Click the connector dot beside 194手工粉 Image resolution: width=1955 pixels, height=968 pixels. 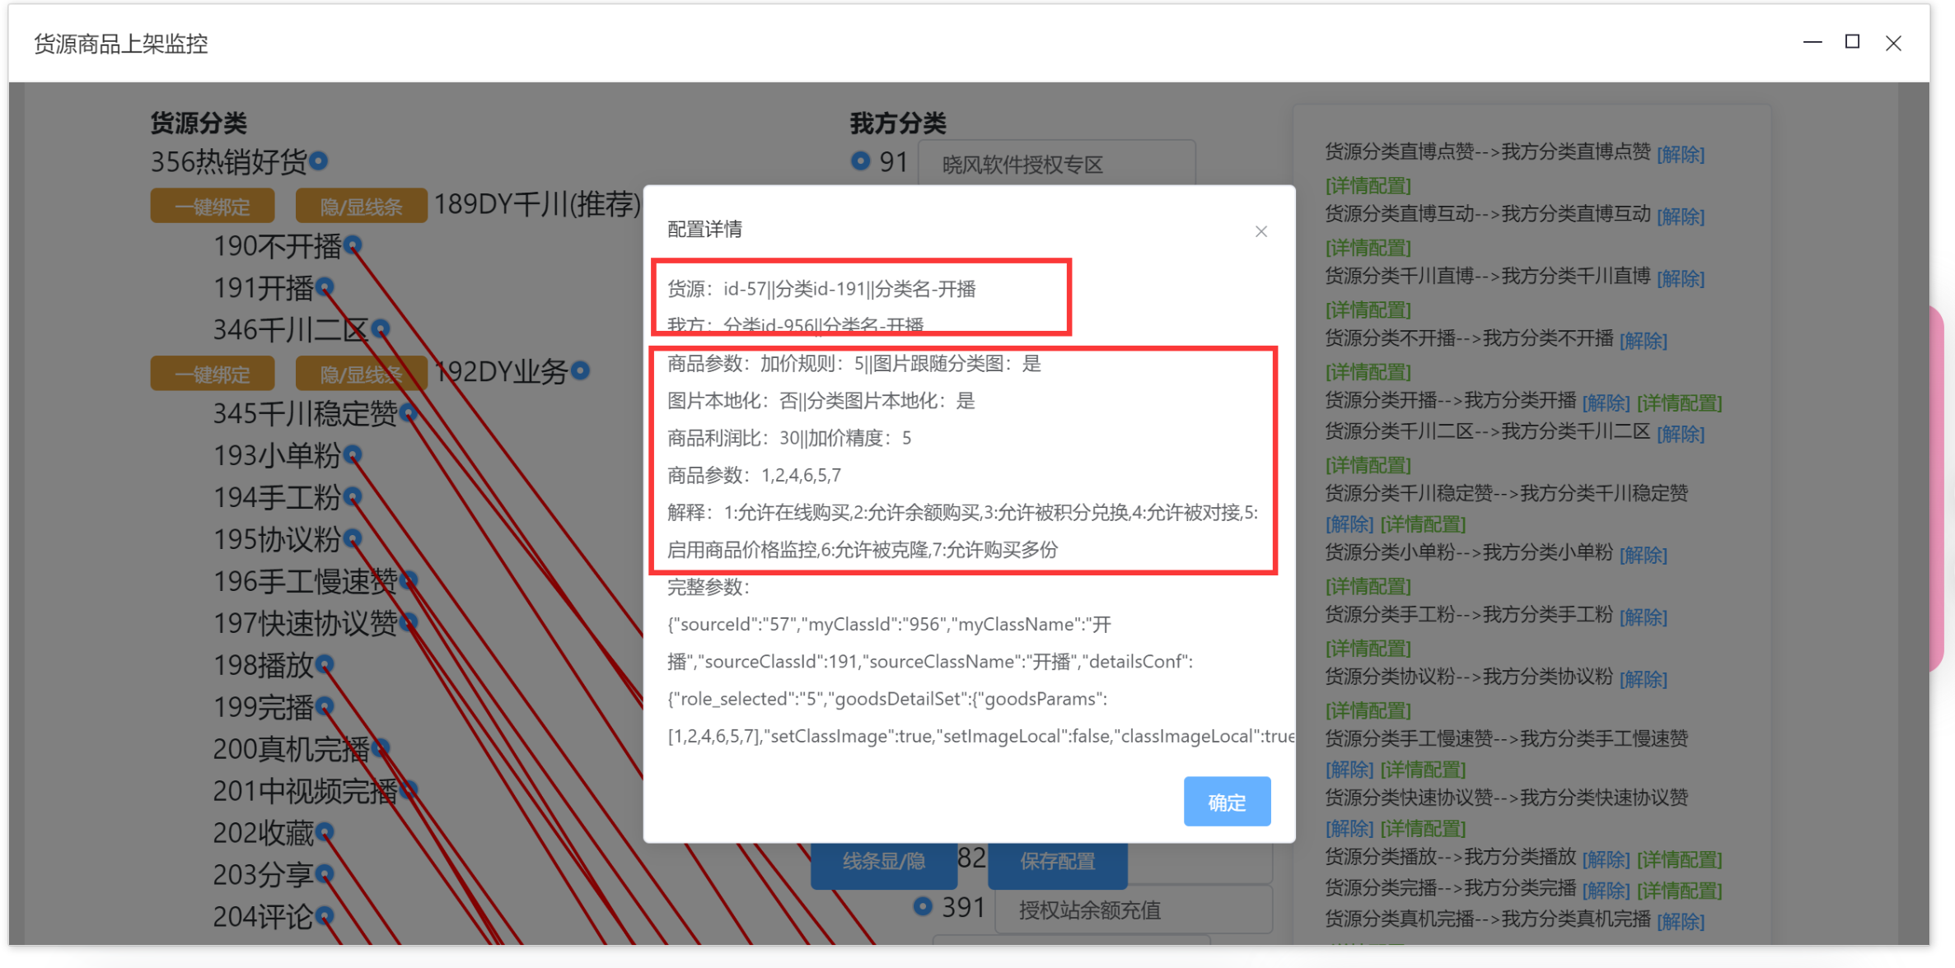(x=353, y=496)
